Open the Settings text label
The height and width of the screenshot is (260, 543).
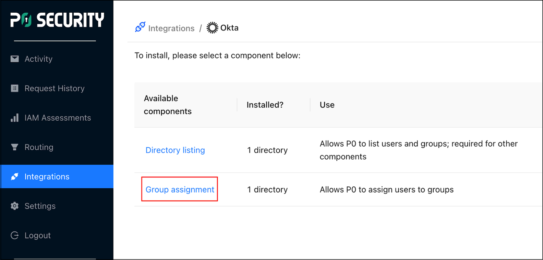40,206
